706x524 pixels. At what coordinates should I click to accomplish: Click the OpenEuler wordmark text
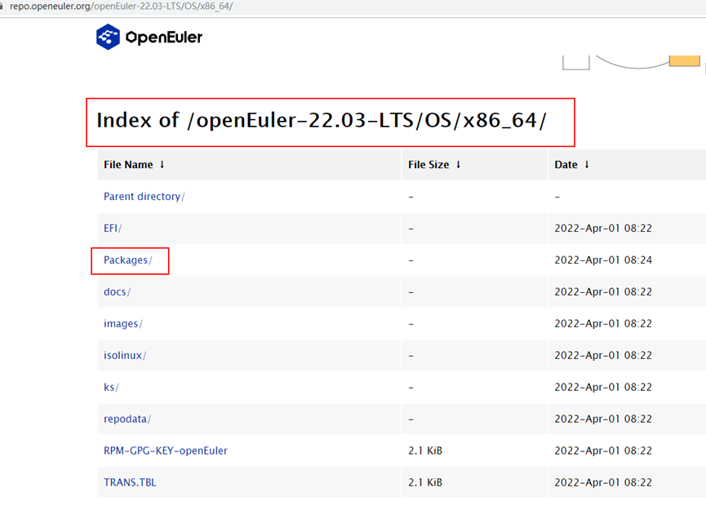(x=164, y=38)
